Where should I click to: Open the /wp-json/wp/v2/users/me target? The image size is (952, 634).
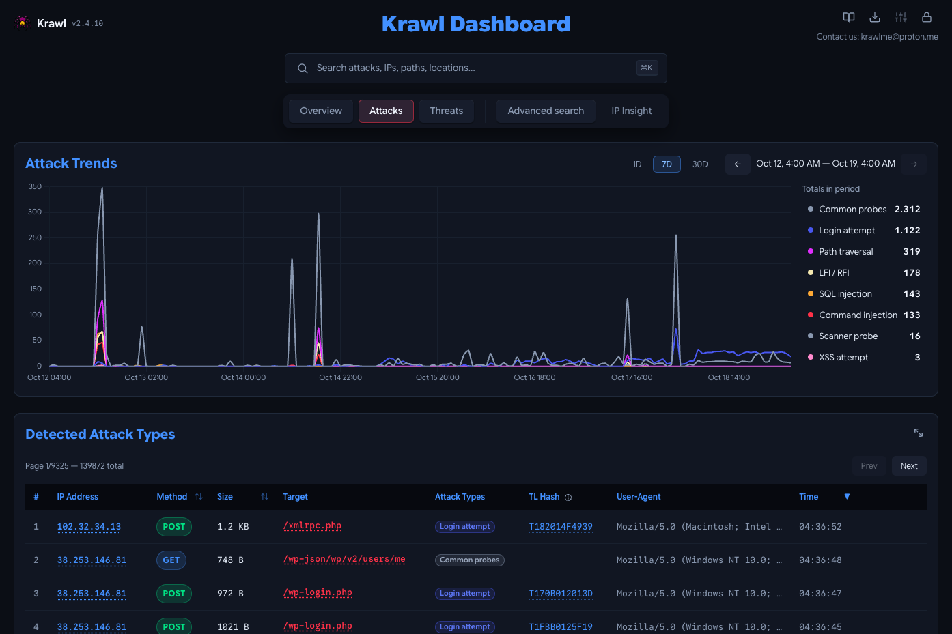coord(344,559)
